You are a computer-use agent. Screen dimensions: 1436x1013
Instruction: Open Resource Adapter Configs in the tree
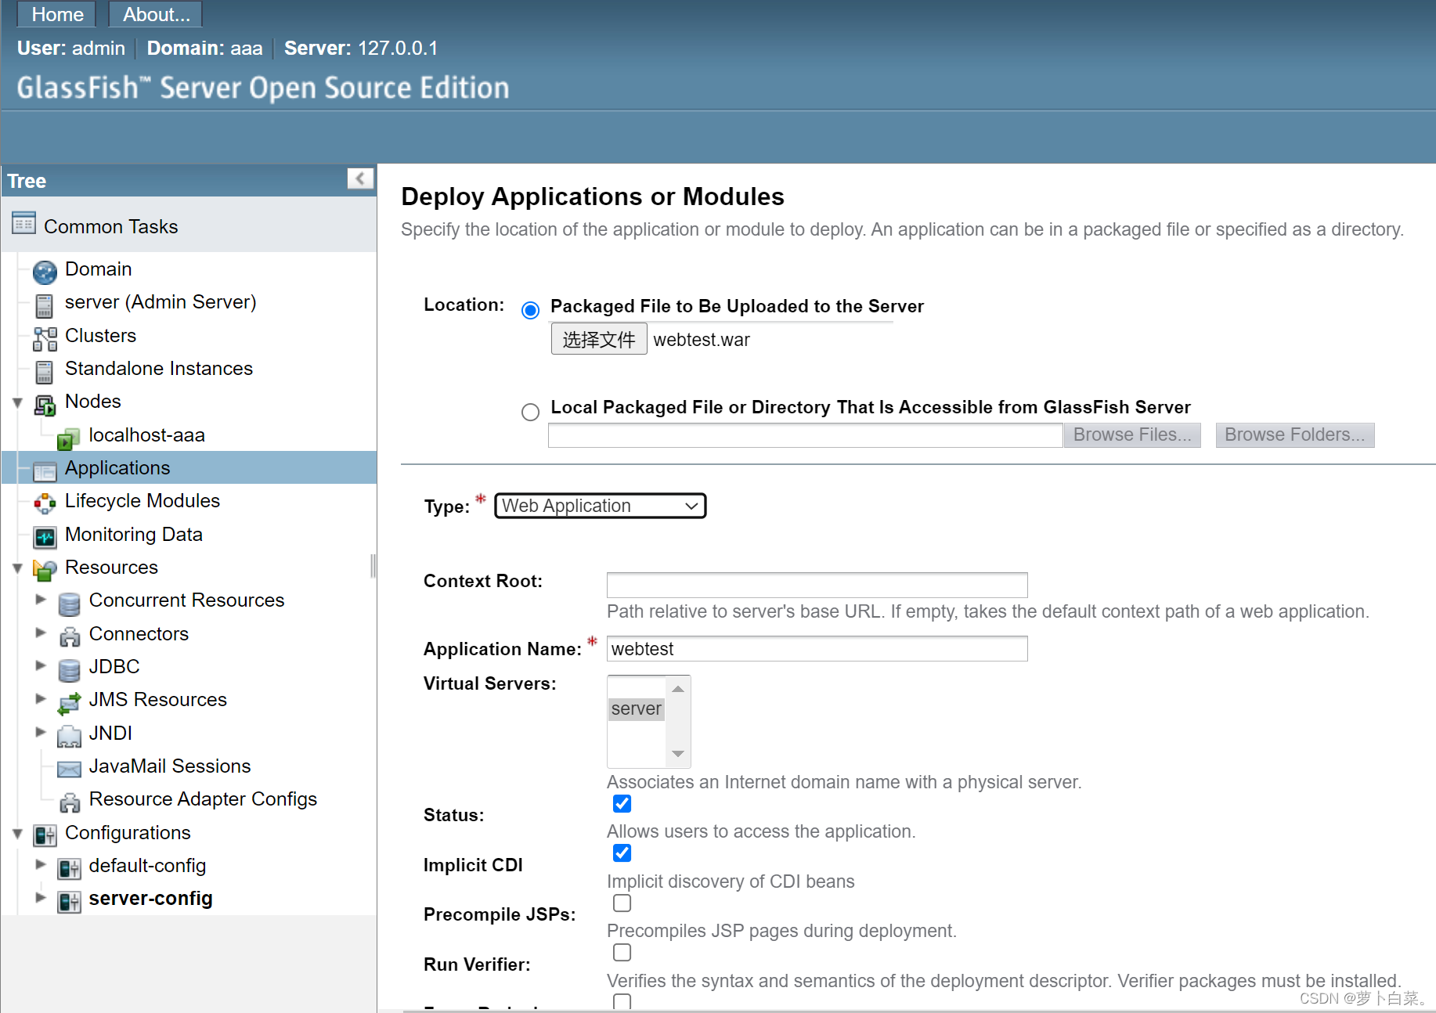pyautogui.click(x=203, y=799)
